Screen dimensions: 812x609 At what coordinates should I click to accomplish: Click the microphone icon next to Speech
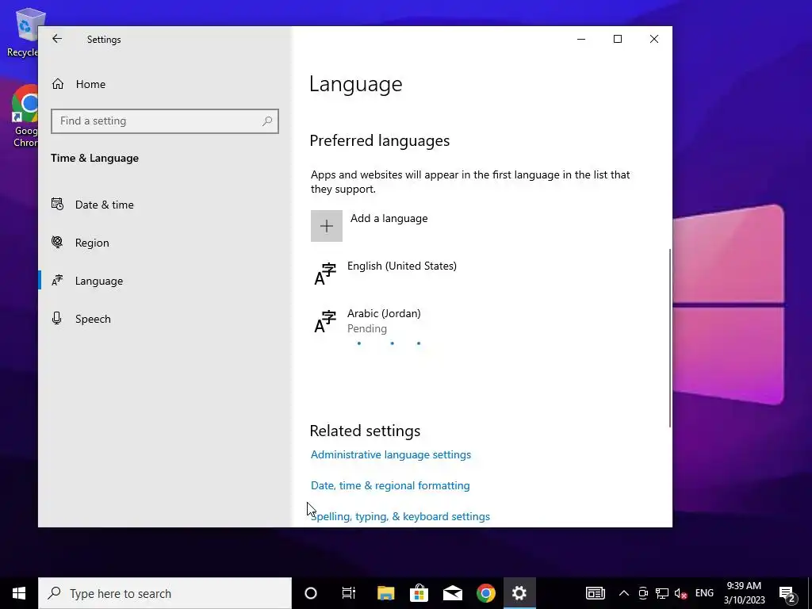point(57,318)
